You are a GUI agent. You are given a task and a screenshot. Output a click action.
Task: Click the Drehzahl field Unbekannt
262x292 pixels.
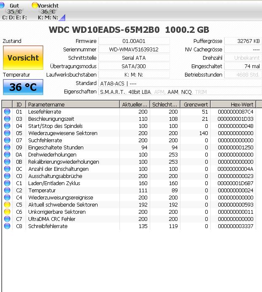243,58
